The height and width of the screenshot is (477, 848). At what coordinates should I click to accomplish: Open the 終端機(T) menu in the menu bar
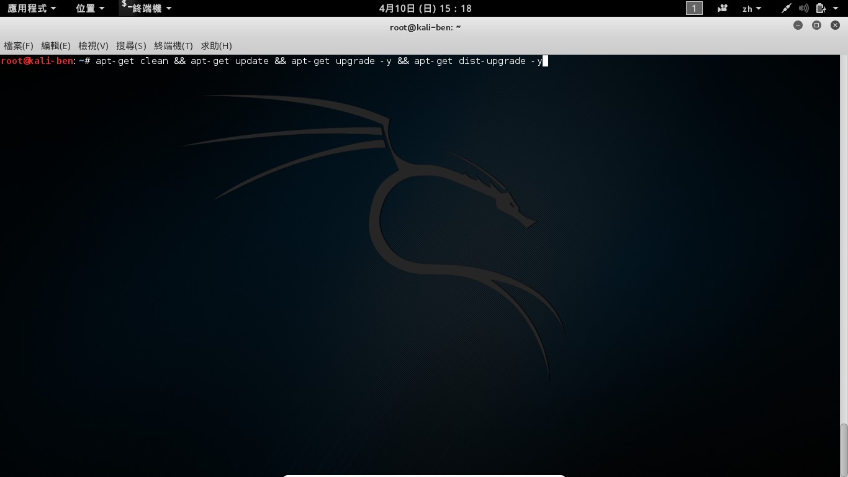tap(173, 46)
